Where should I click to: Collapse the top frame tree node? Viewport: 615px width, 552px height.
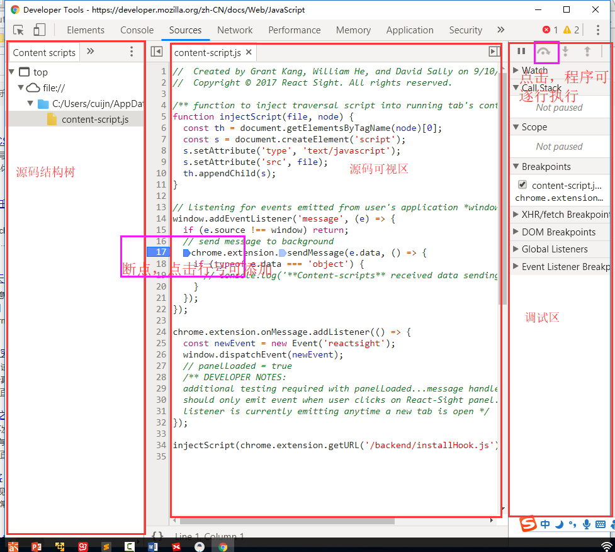(12, 72)
